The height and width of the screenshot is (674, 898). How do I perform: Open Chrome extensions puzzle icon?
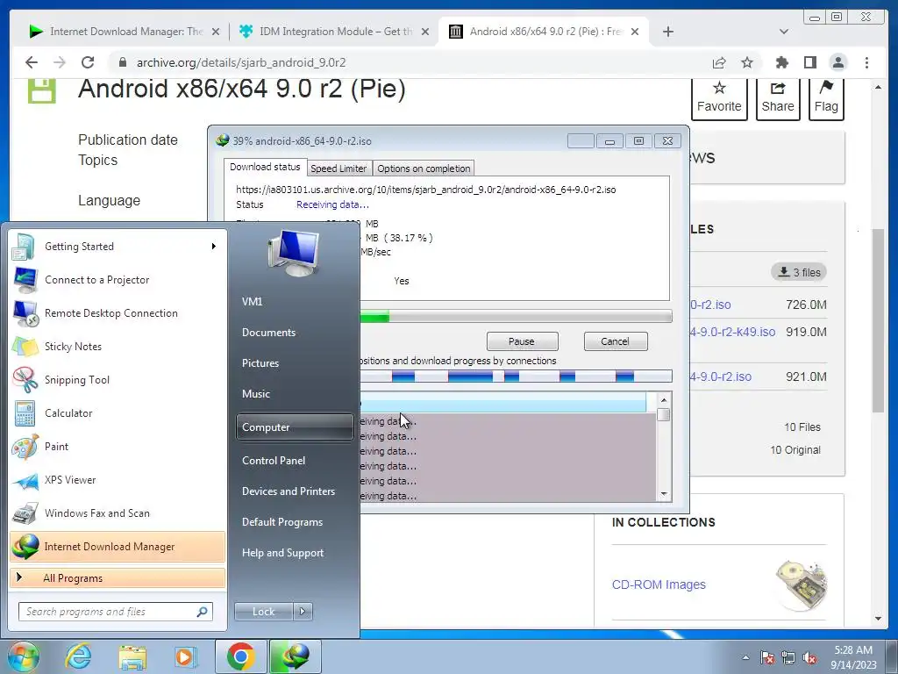781,62
